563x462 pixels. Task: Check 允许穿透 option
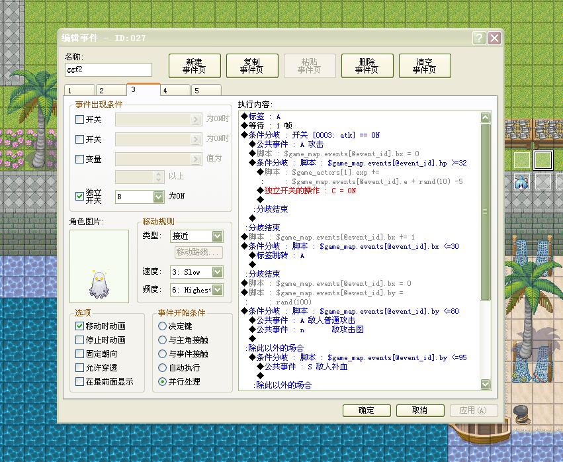[x=79, y=367]
